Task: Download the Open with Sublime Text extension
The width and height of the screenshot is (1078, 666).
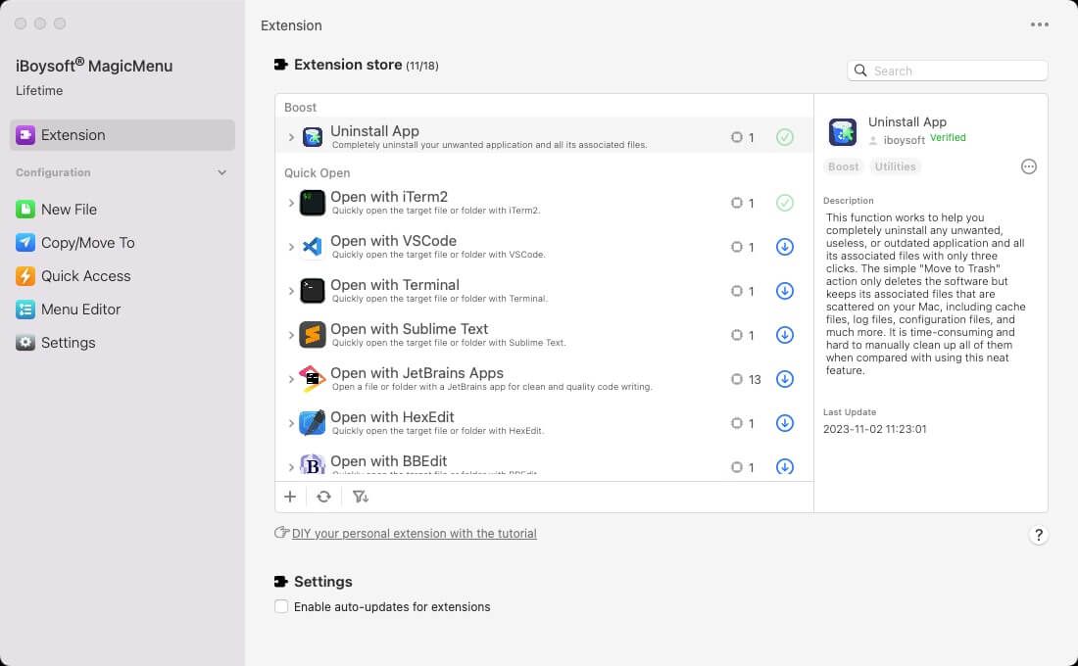Action: [784, 335]
